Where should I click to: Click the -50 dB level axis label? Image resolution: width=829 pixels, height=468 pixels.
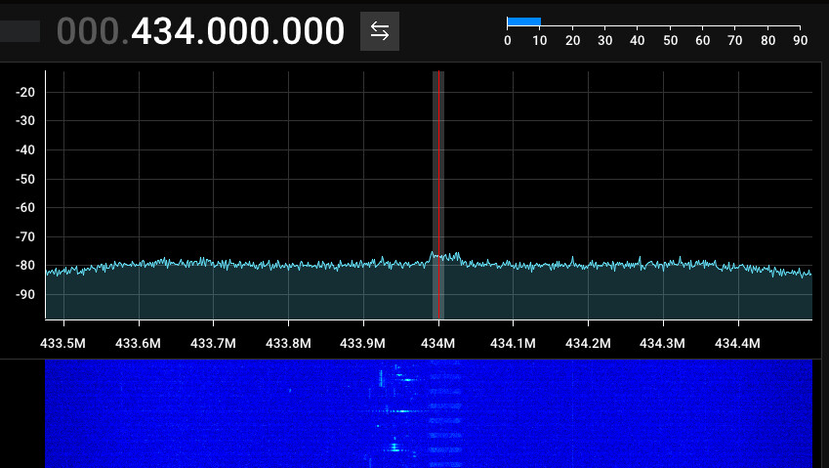click(24, 179)
